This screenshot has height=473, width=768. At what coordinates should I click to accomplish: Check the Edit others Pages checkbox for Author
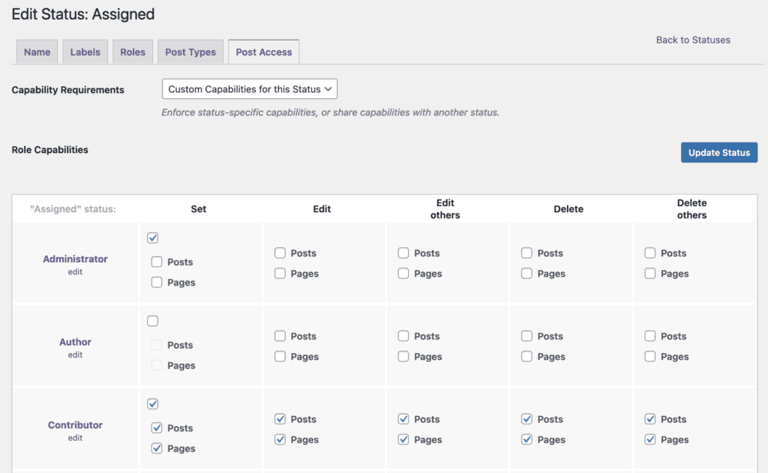point(403,356)
